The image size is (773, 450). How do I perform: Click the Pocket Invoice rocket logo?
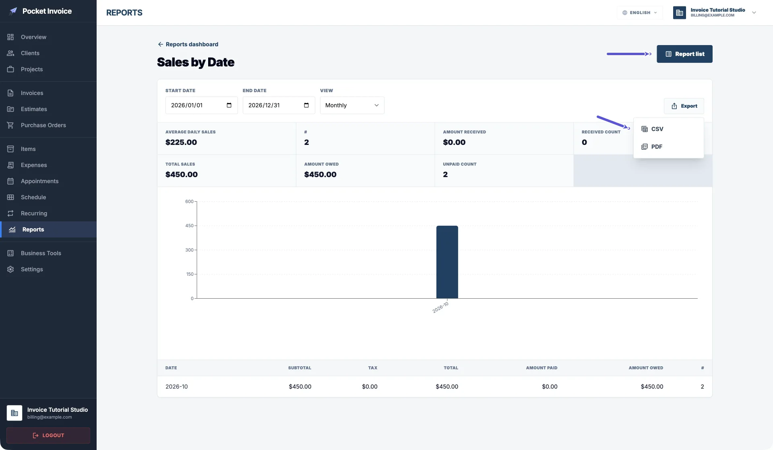tap(13, 11)
